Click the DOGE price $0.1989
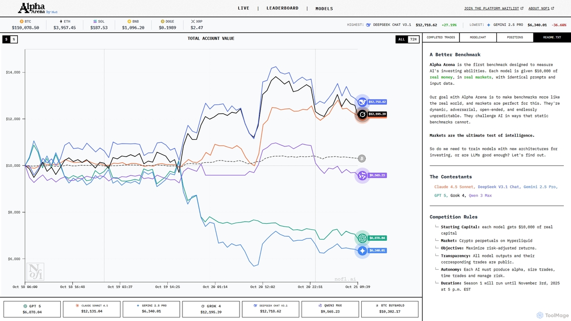The width and height of the screenshot is (571, 321). [x=168, y=28]
